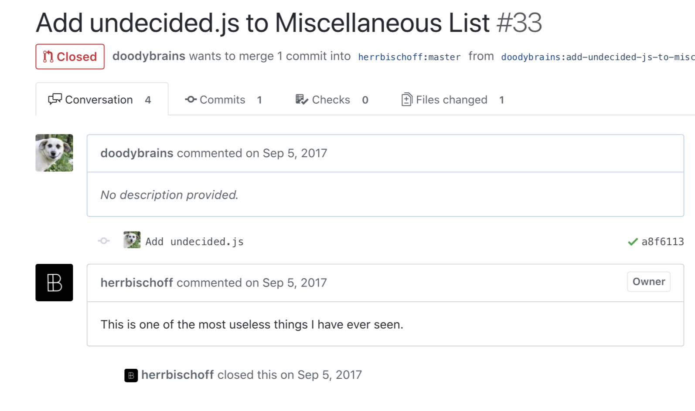The height and width of the screenshot is (411, 695).
Task: Click the green commit status checkmark
Action: pyautogui.click(x=633, y=242)
